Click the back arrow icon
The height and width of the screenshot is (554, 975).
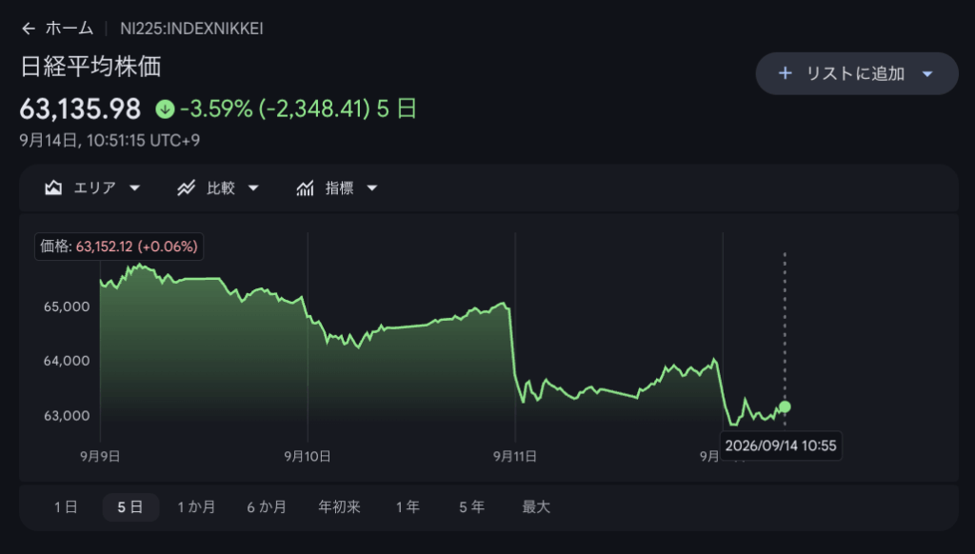[28, 29]
